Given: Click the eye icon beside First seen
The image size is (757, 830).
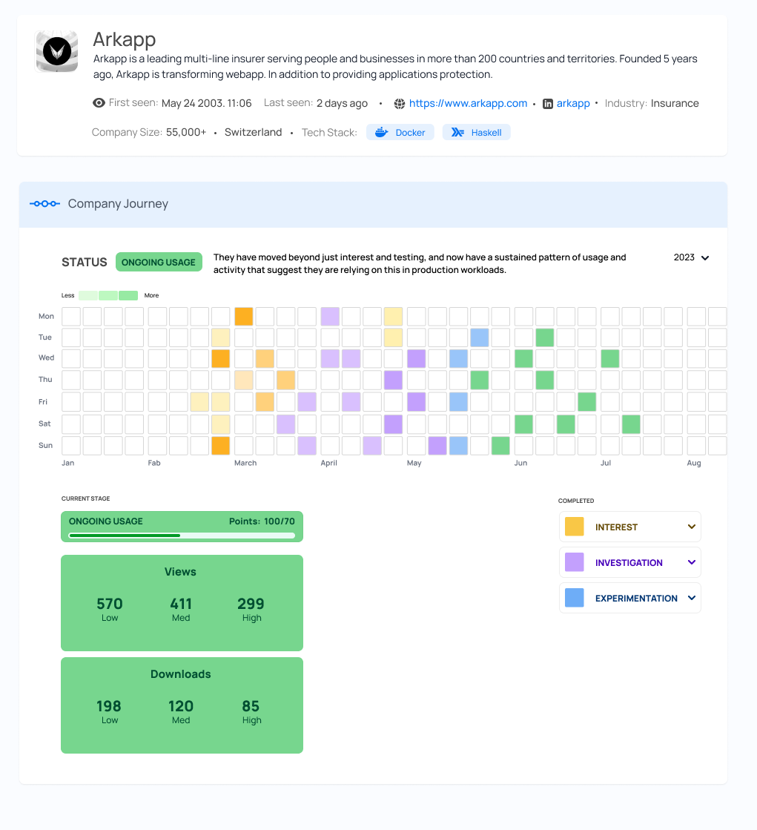Looking at the screenshot, I should coord(99,103).
